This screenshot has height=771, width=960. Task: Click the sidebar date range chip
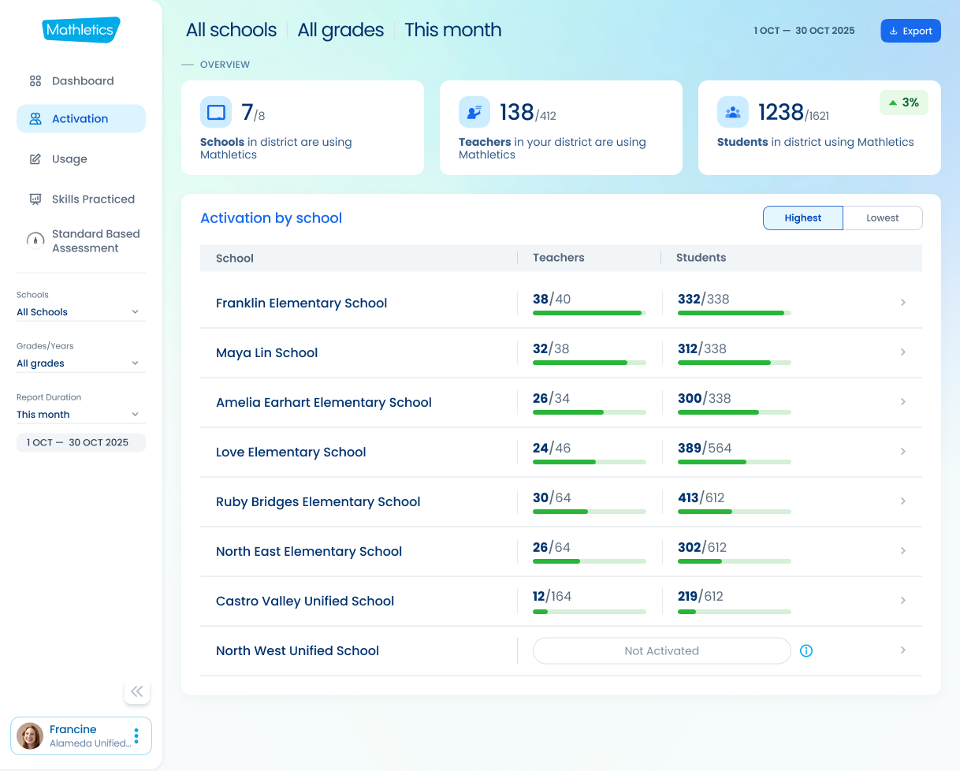81,442
